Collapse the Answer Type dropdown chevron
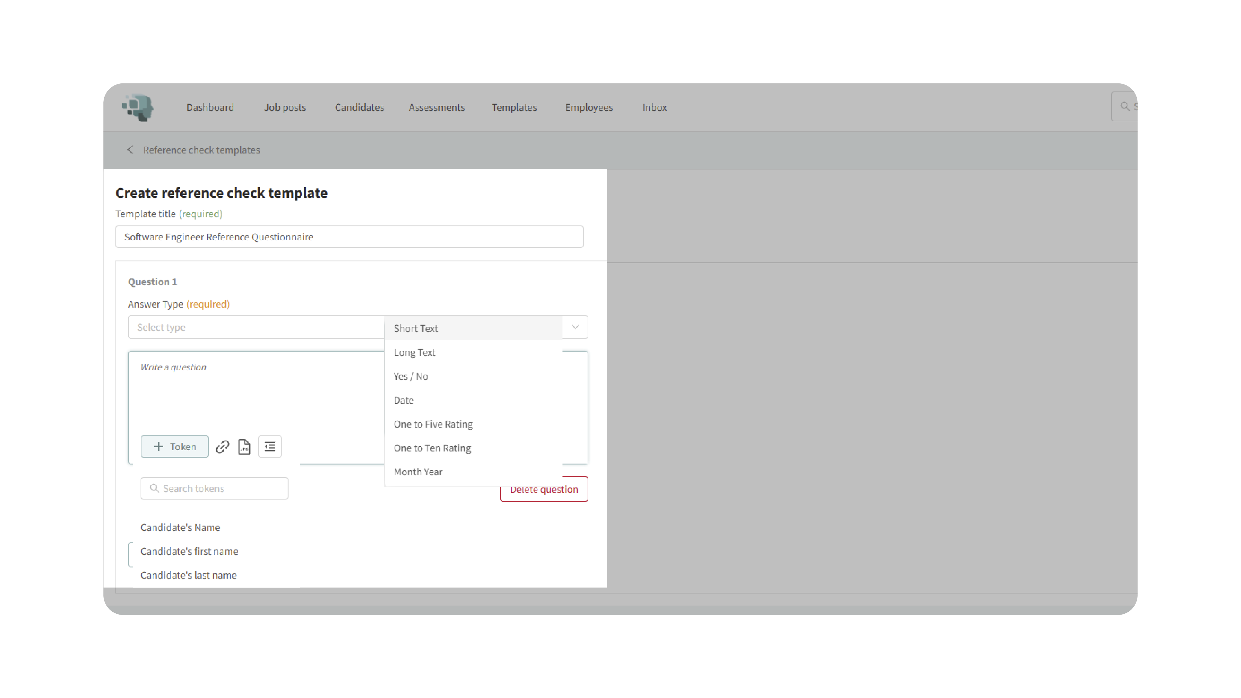Image resolution: width=1241 pixels, height=698 pixels. click(575, 327)
